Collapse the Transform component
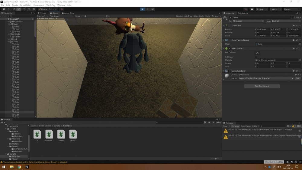302x170 pixels. tap(224, 25)
